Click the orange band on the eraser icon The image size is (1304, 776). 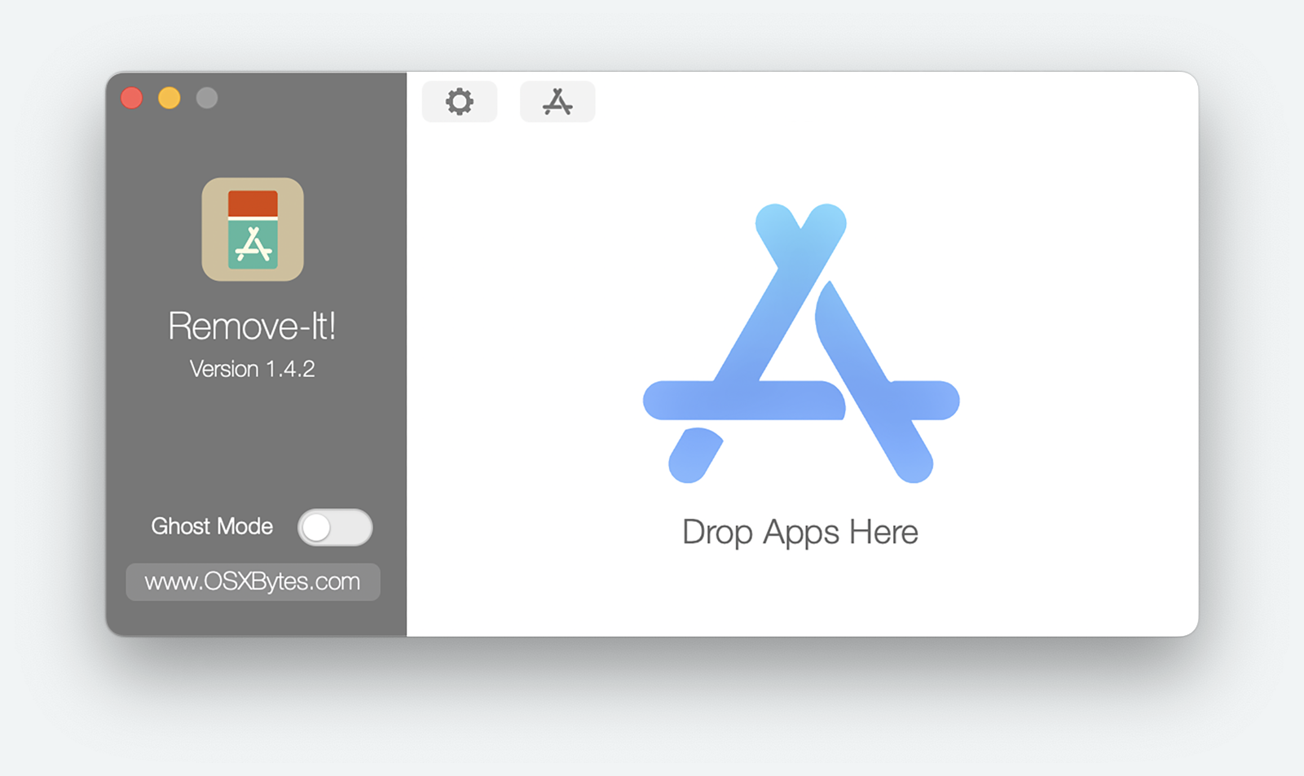[x=253, y=204]
